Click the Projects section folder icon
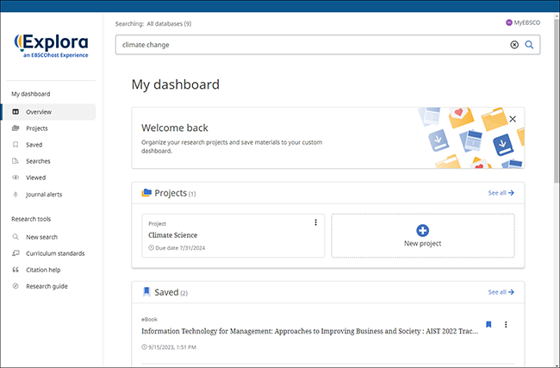This screenshot has height=368, width=560. coord(146,193)
